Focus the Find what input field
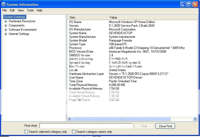 pos(86,126)
